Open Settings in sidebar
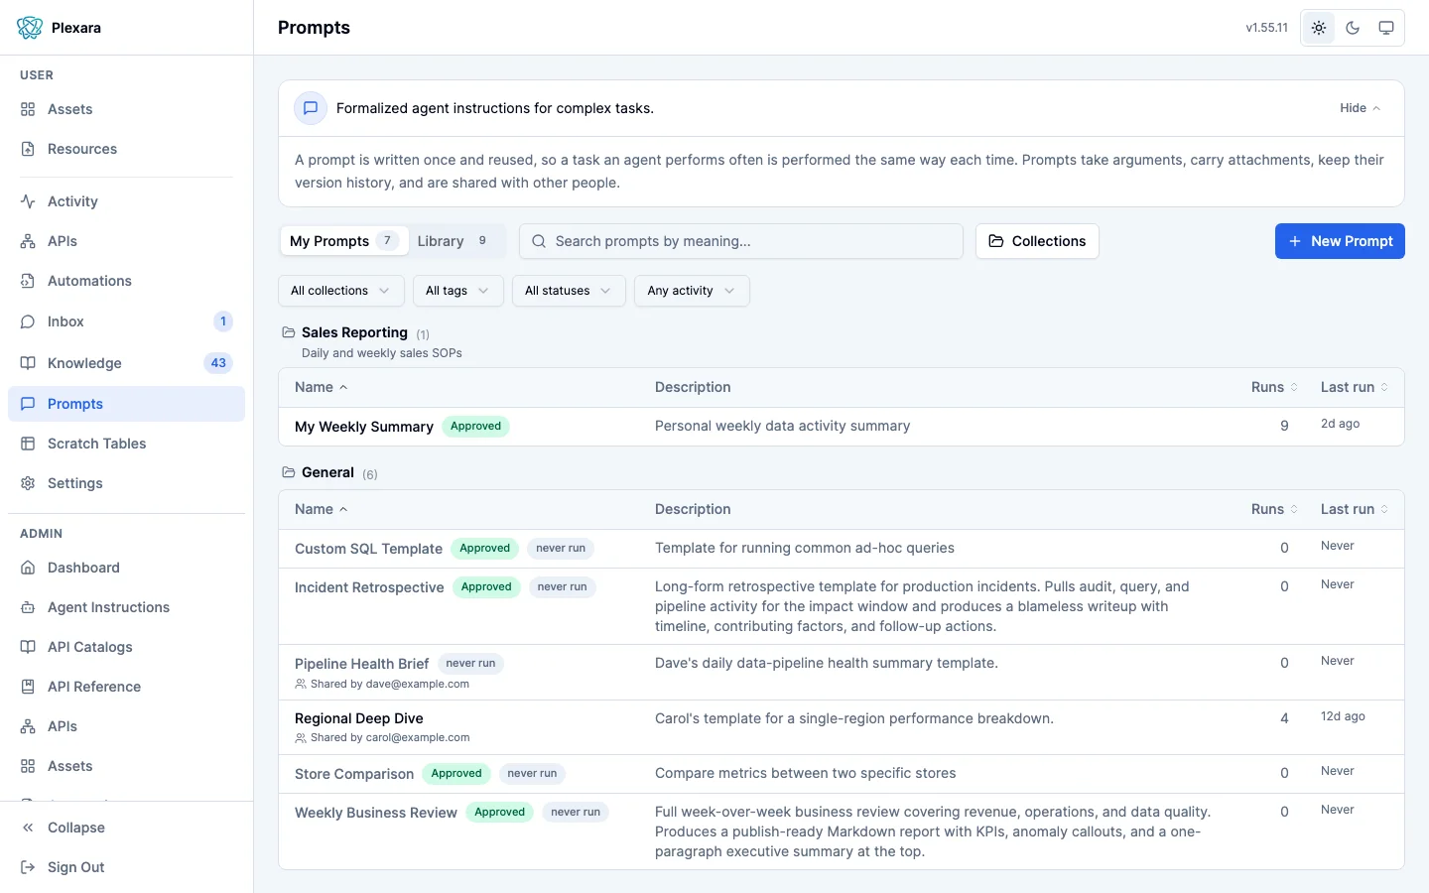Viewport: 1429px width, 893px height. 126,483
